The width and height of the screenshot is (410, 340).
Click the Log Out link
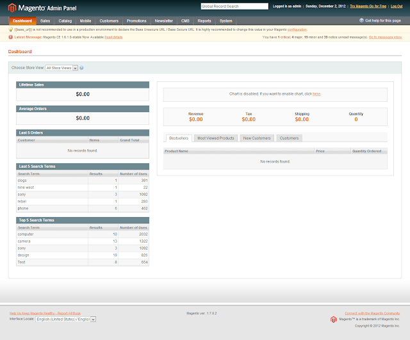click(397, 6)
